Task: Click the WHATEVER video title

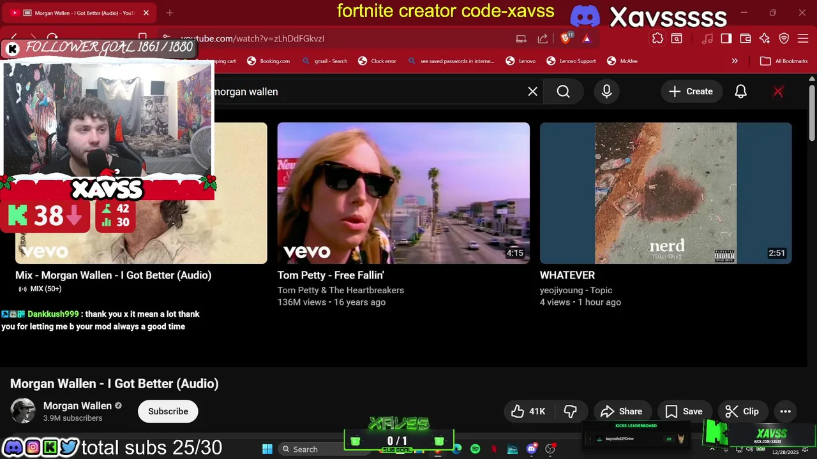Action: pyautogui.click(x=567, y=275)
